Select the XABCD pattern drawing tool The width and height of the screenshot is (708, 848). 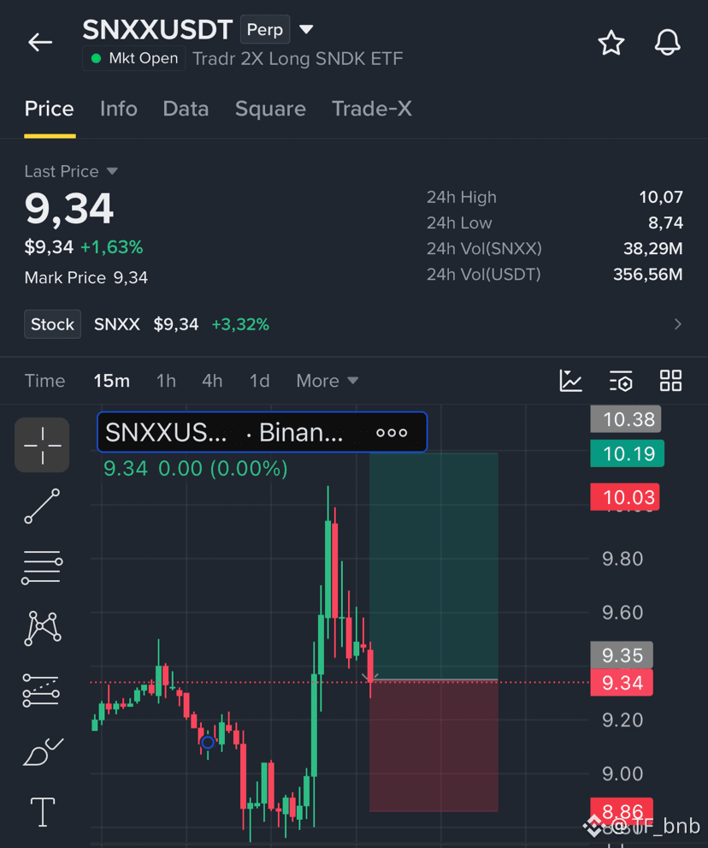[43, 628]
